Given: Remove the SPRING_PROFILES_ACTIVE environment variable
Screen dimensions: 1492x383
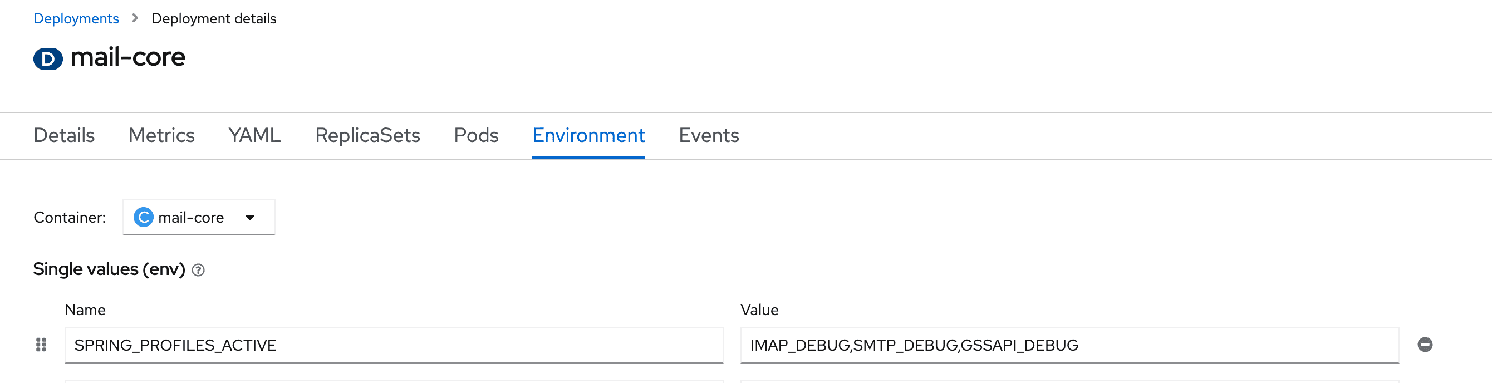Looking at the screenshot, I should coord(1424,345).
